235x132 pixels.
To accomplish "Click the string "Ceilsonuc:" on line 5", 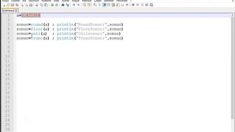I will click(x=90, y=34).
